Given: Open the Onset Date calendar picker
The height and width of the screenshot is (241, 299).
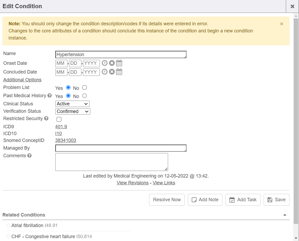Looking at the screenshot, I should click(x=119, y=63).
